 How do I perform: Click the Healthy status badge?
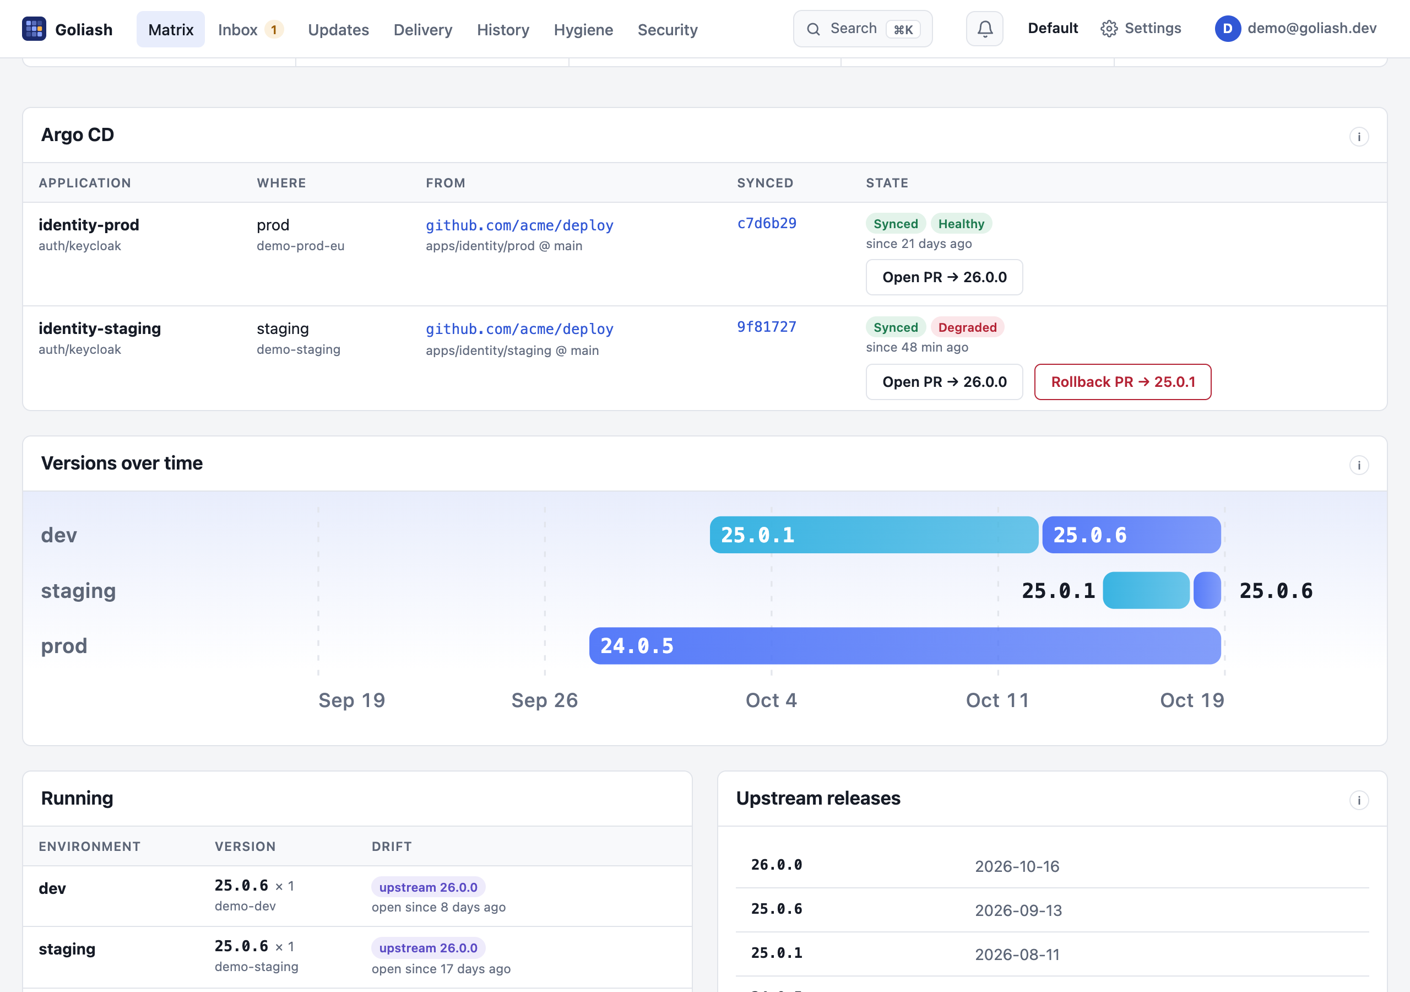(x=961, y=224)
